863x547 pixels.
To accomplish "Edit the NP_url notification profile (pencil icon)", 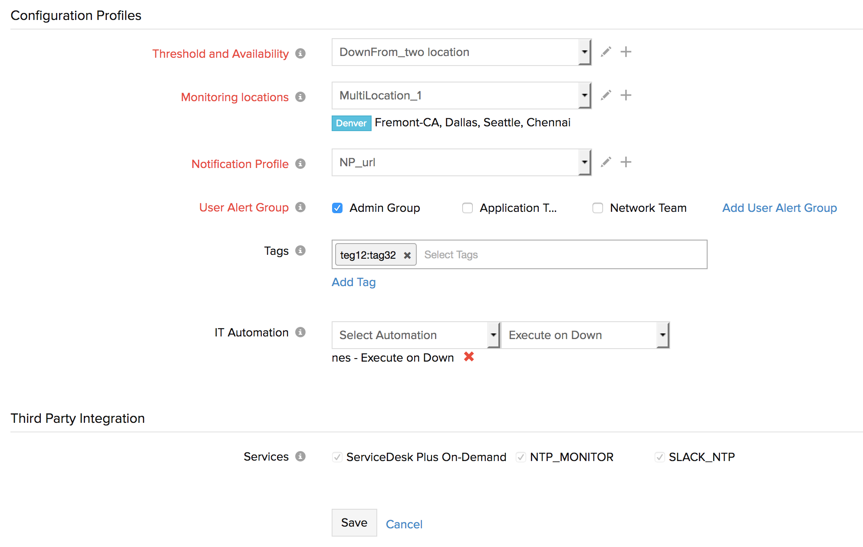I will pyautogui.click(x=606, y=162).
